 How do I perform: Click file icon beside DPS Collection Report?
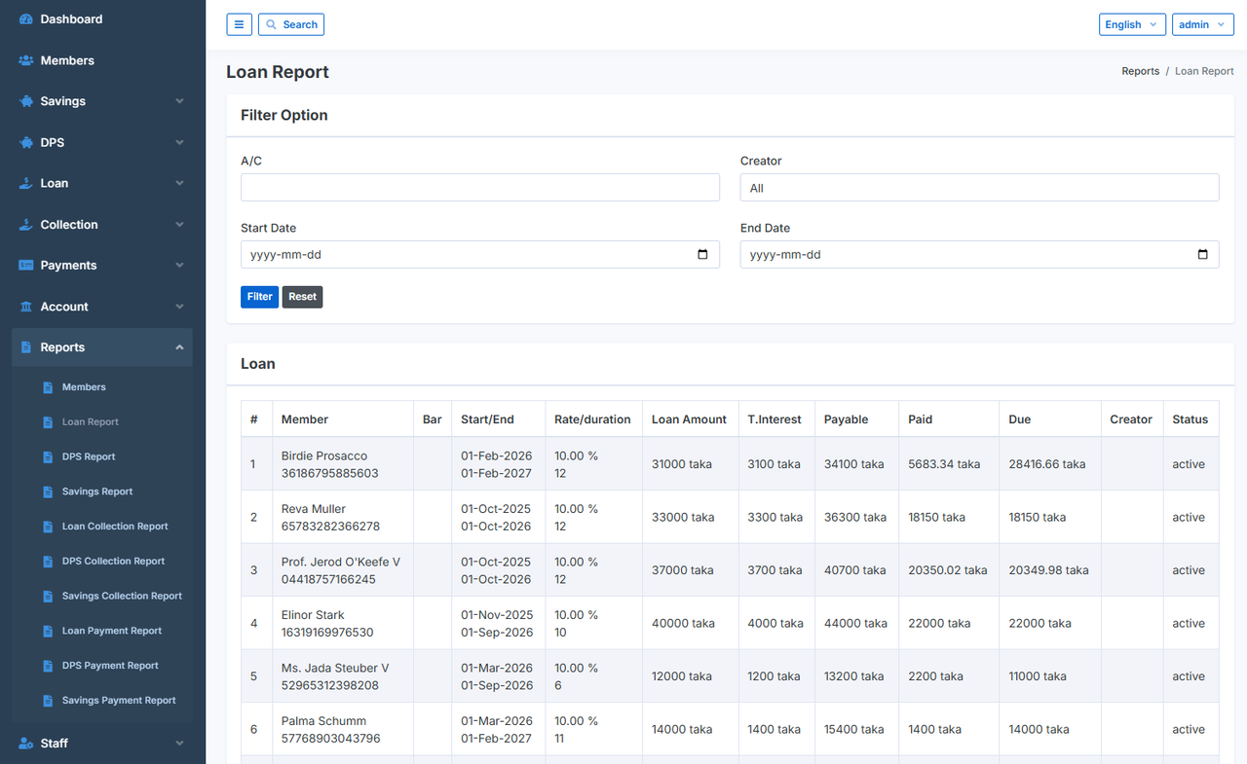coord(48,562)
